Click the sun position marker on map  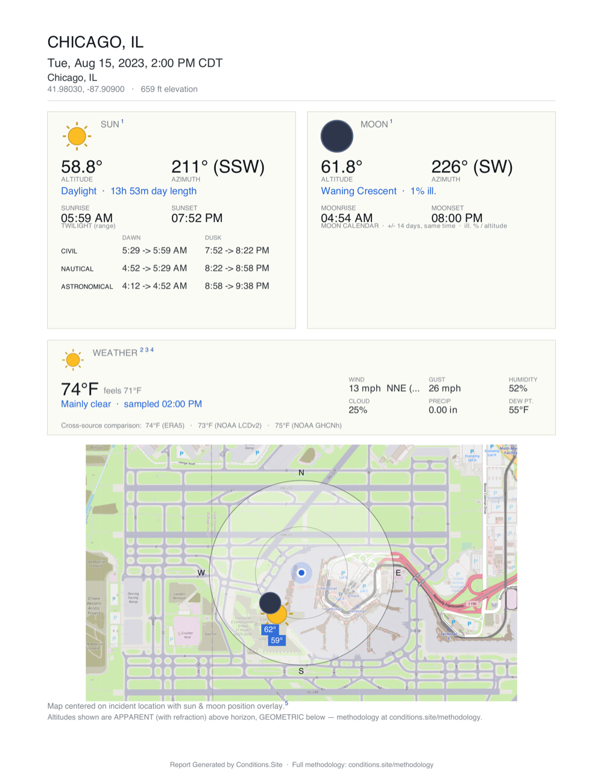pos(279,614)
